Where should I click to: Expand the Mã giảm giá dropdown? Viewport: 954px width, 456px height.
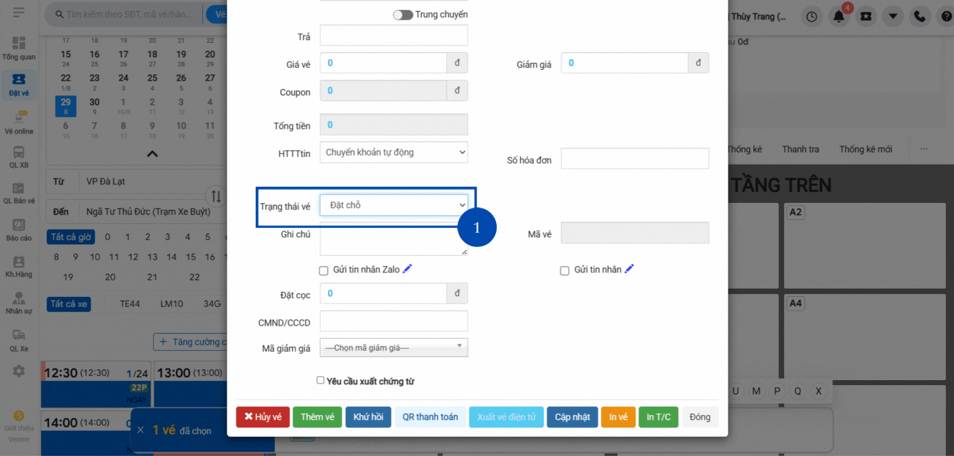point(394,348)
